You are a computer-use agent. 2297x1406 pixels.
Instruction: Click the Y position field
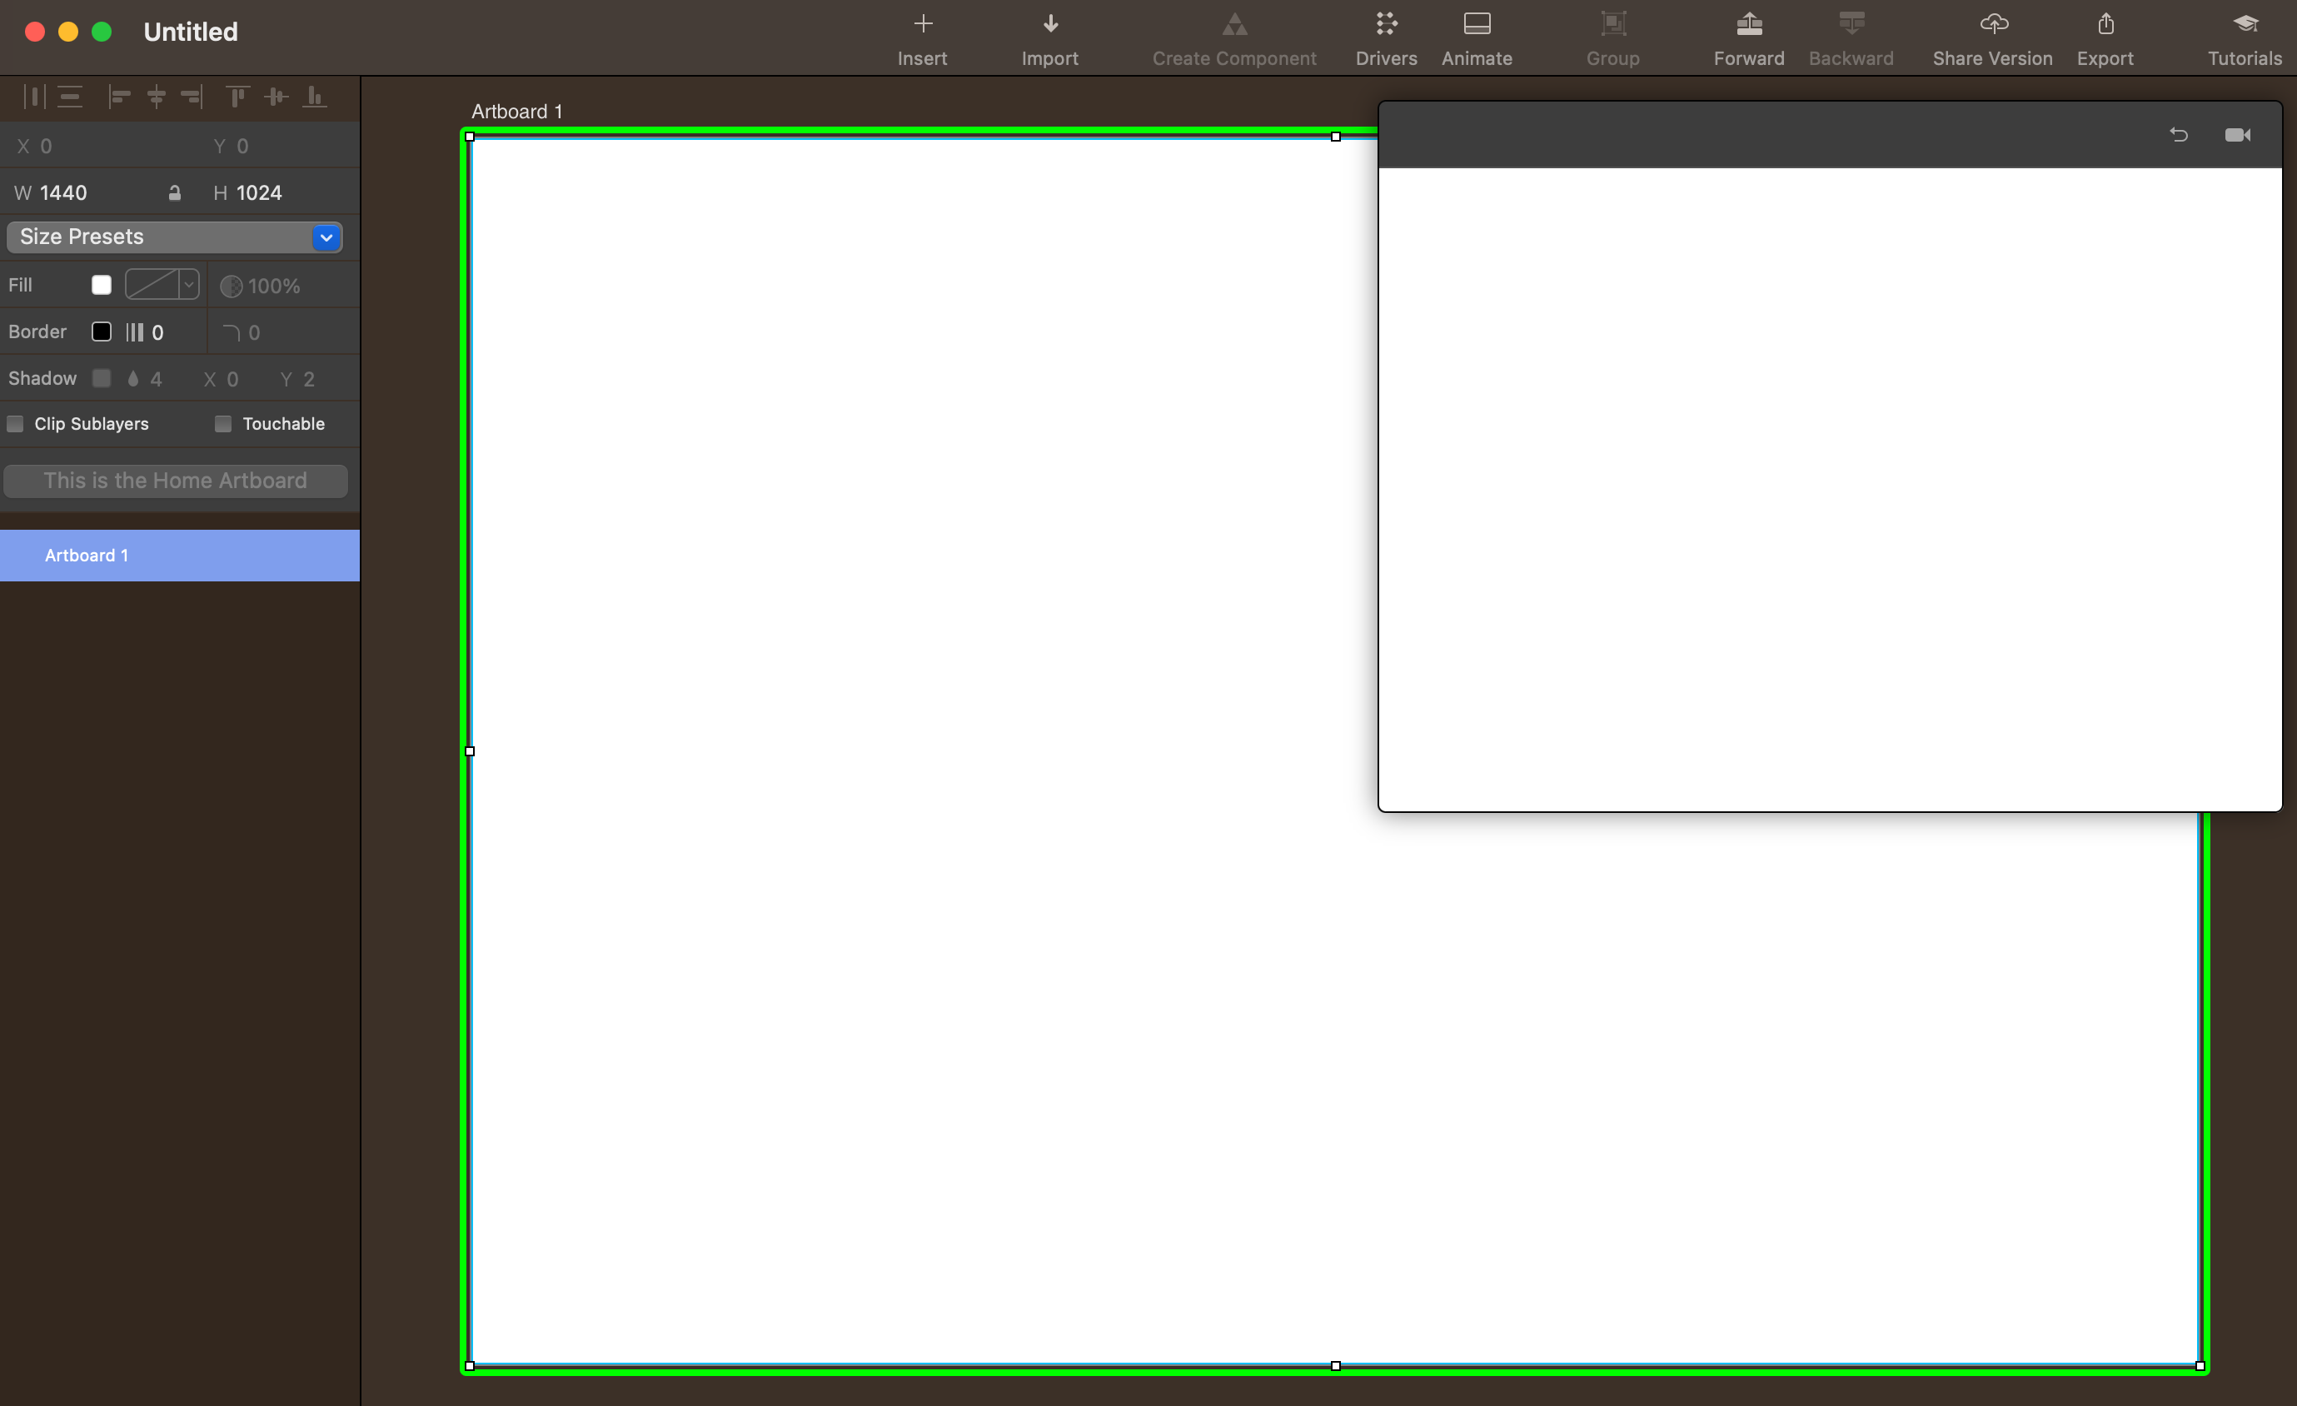point(242,147)
